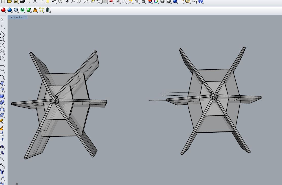Click the wireframe polyhedron icon
This screenshot has height=185, width=282.
16,10
